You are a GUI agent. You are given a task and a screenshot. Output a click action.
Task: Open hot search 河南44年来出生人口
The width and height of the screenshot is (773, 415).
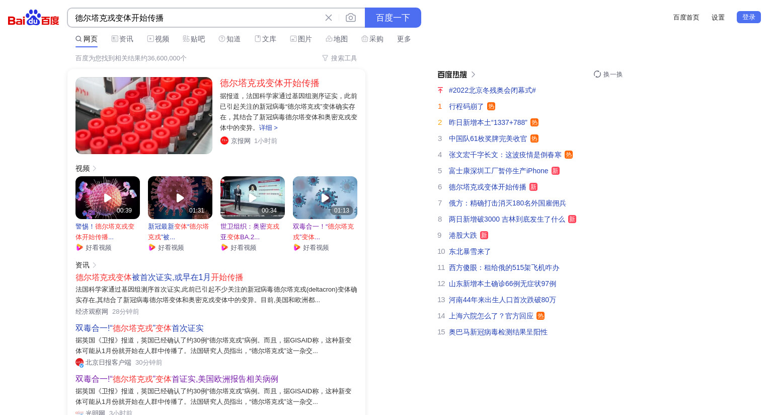502,300
